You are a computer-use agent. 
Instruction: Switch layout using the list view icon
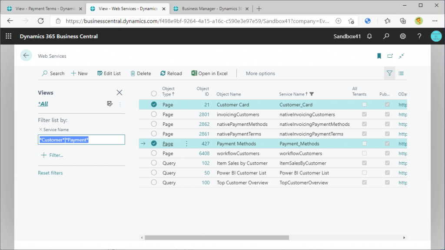401,73
